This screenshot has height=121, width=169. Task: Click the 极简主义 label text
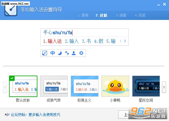[84, 100]
